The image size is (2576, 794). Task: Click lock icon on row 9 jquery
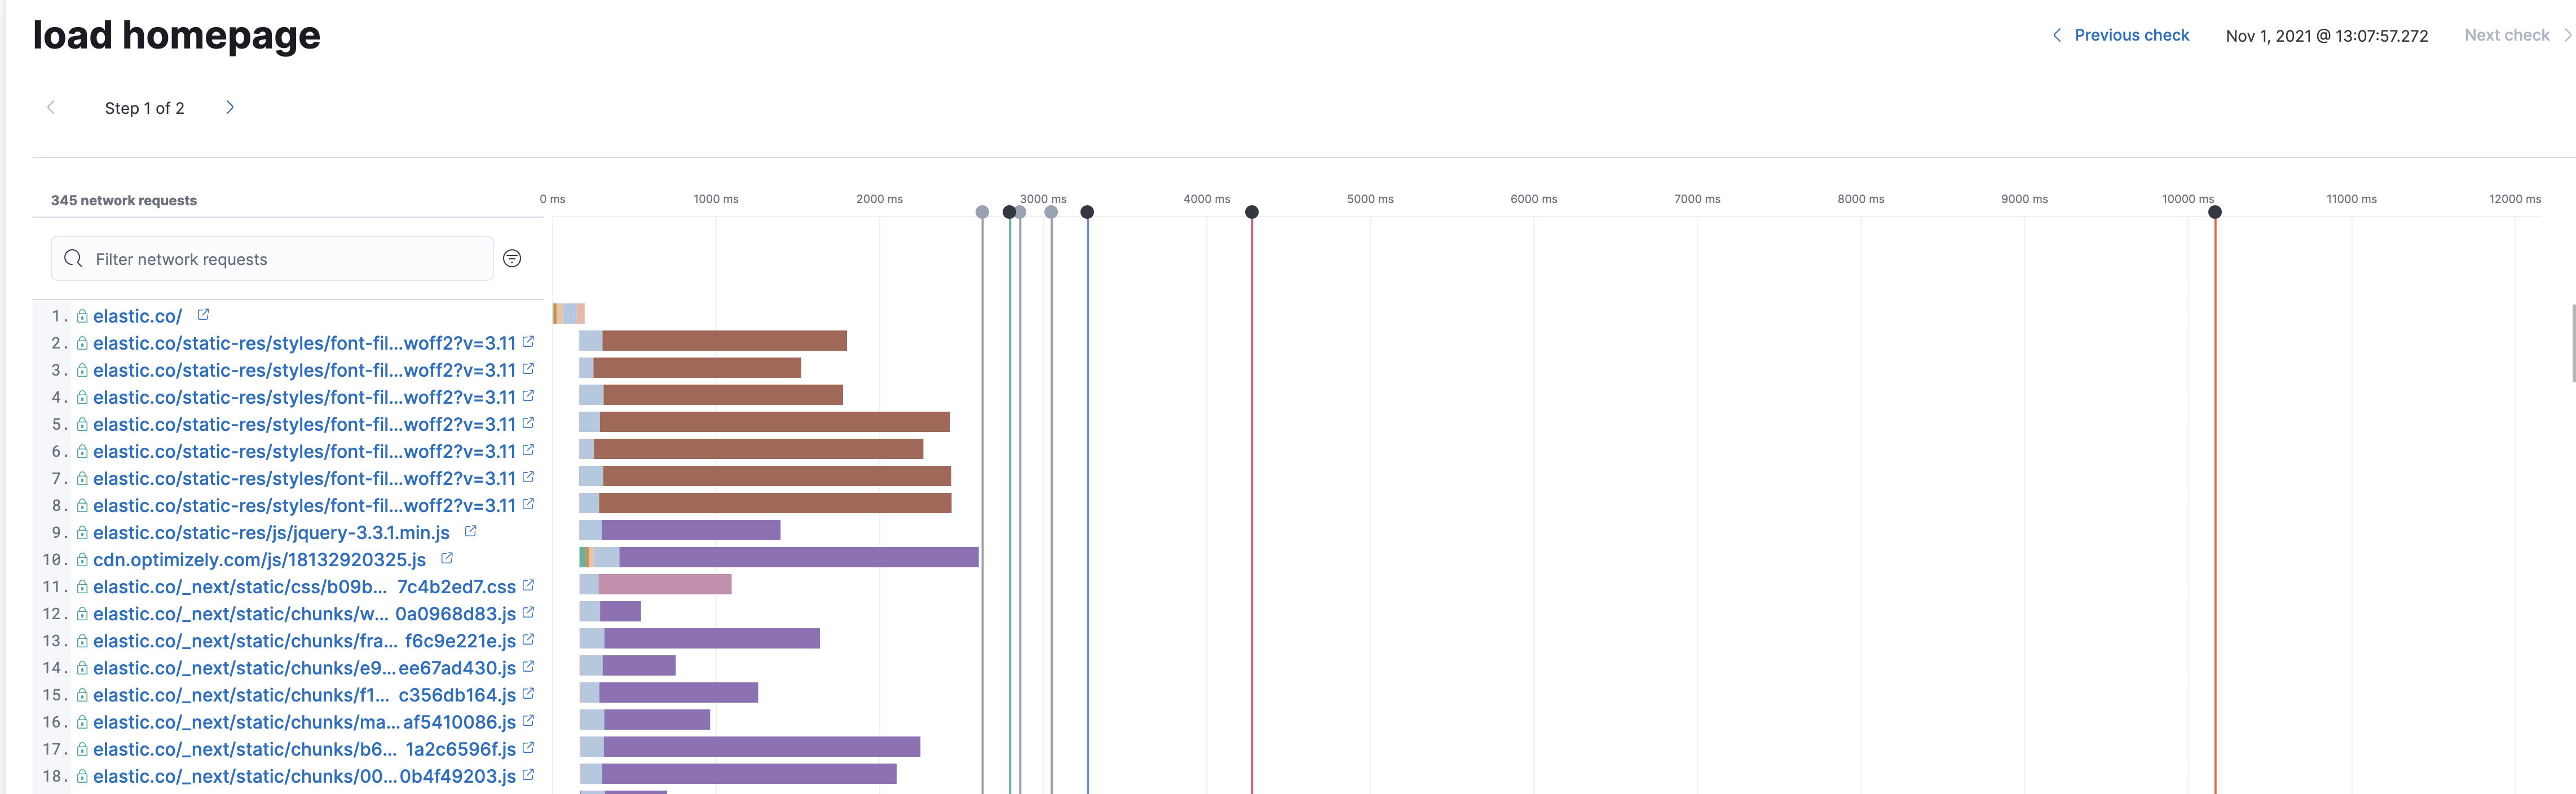(82, 532)
